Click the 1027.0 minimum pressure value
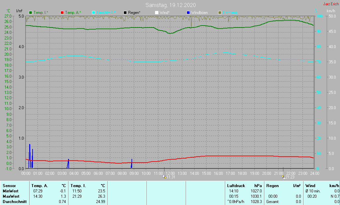 point(256,191)
